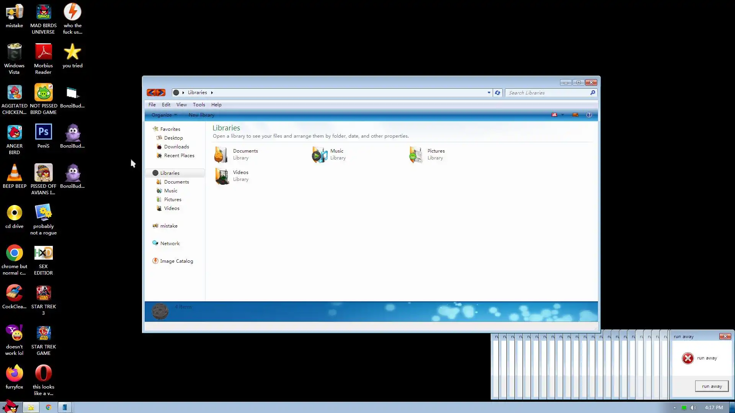Open the Videos library icon
This screenshot has width=735, height=413.
pyautogui.click(x=222, y=176)
